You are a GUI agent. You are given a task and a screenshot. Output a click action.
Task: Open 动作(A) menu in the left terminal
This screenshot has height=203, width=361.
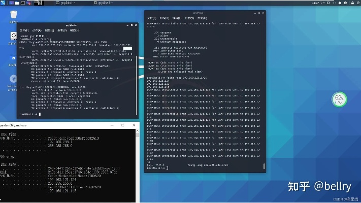click(x=36, y=30)
